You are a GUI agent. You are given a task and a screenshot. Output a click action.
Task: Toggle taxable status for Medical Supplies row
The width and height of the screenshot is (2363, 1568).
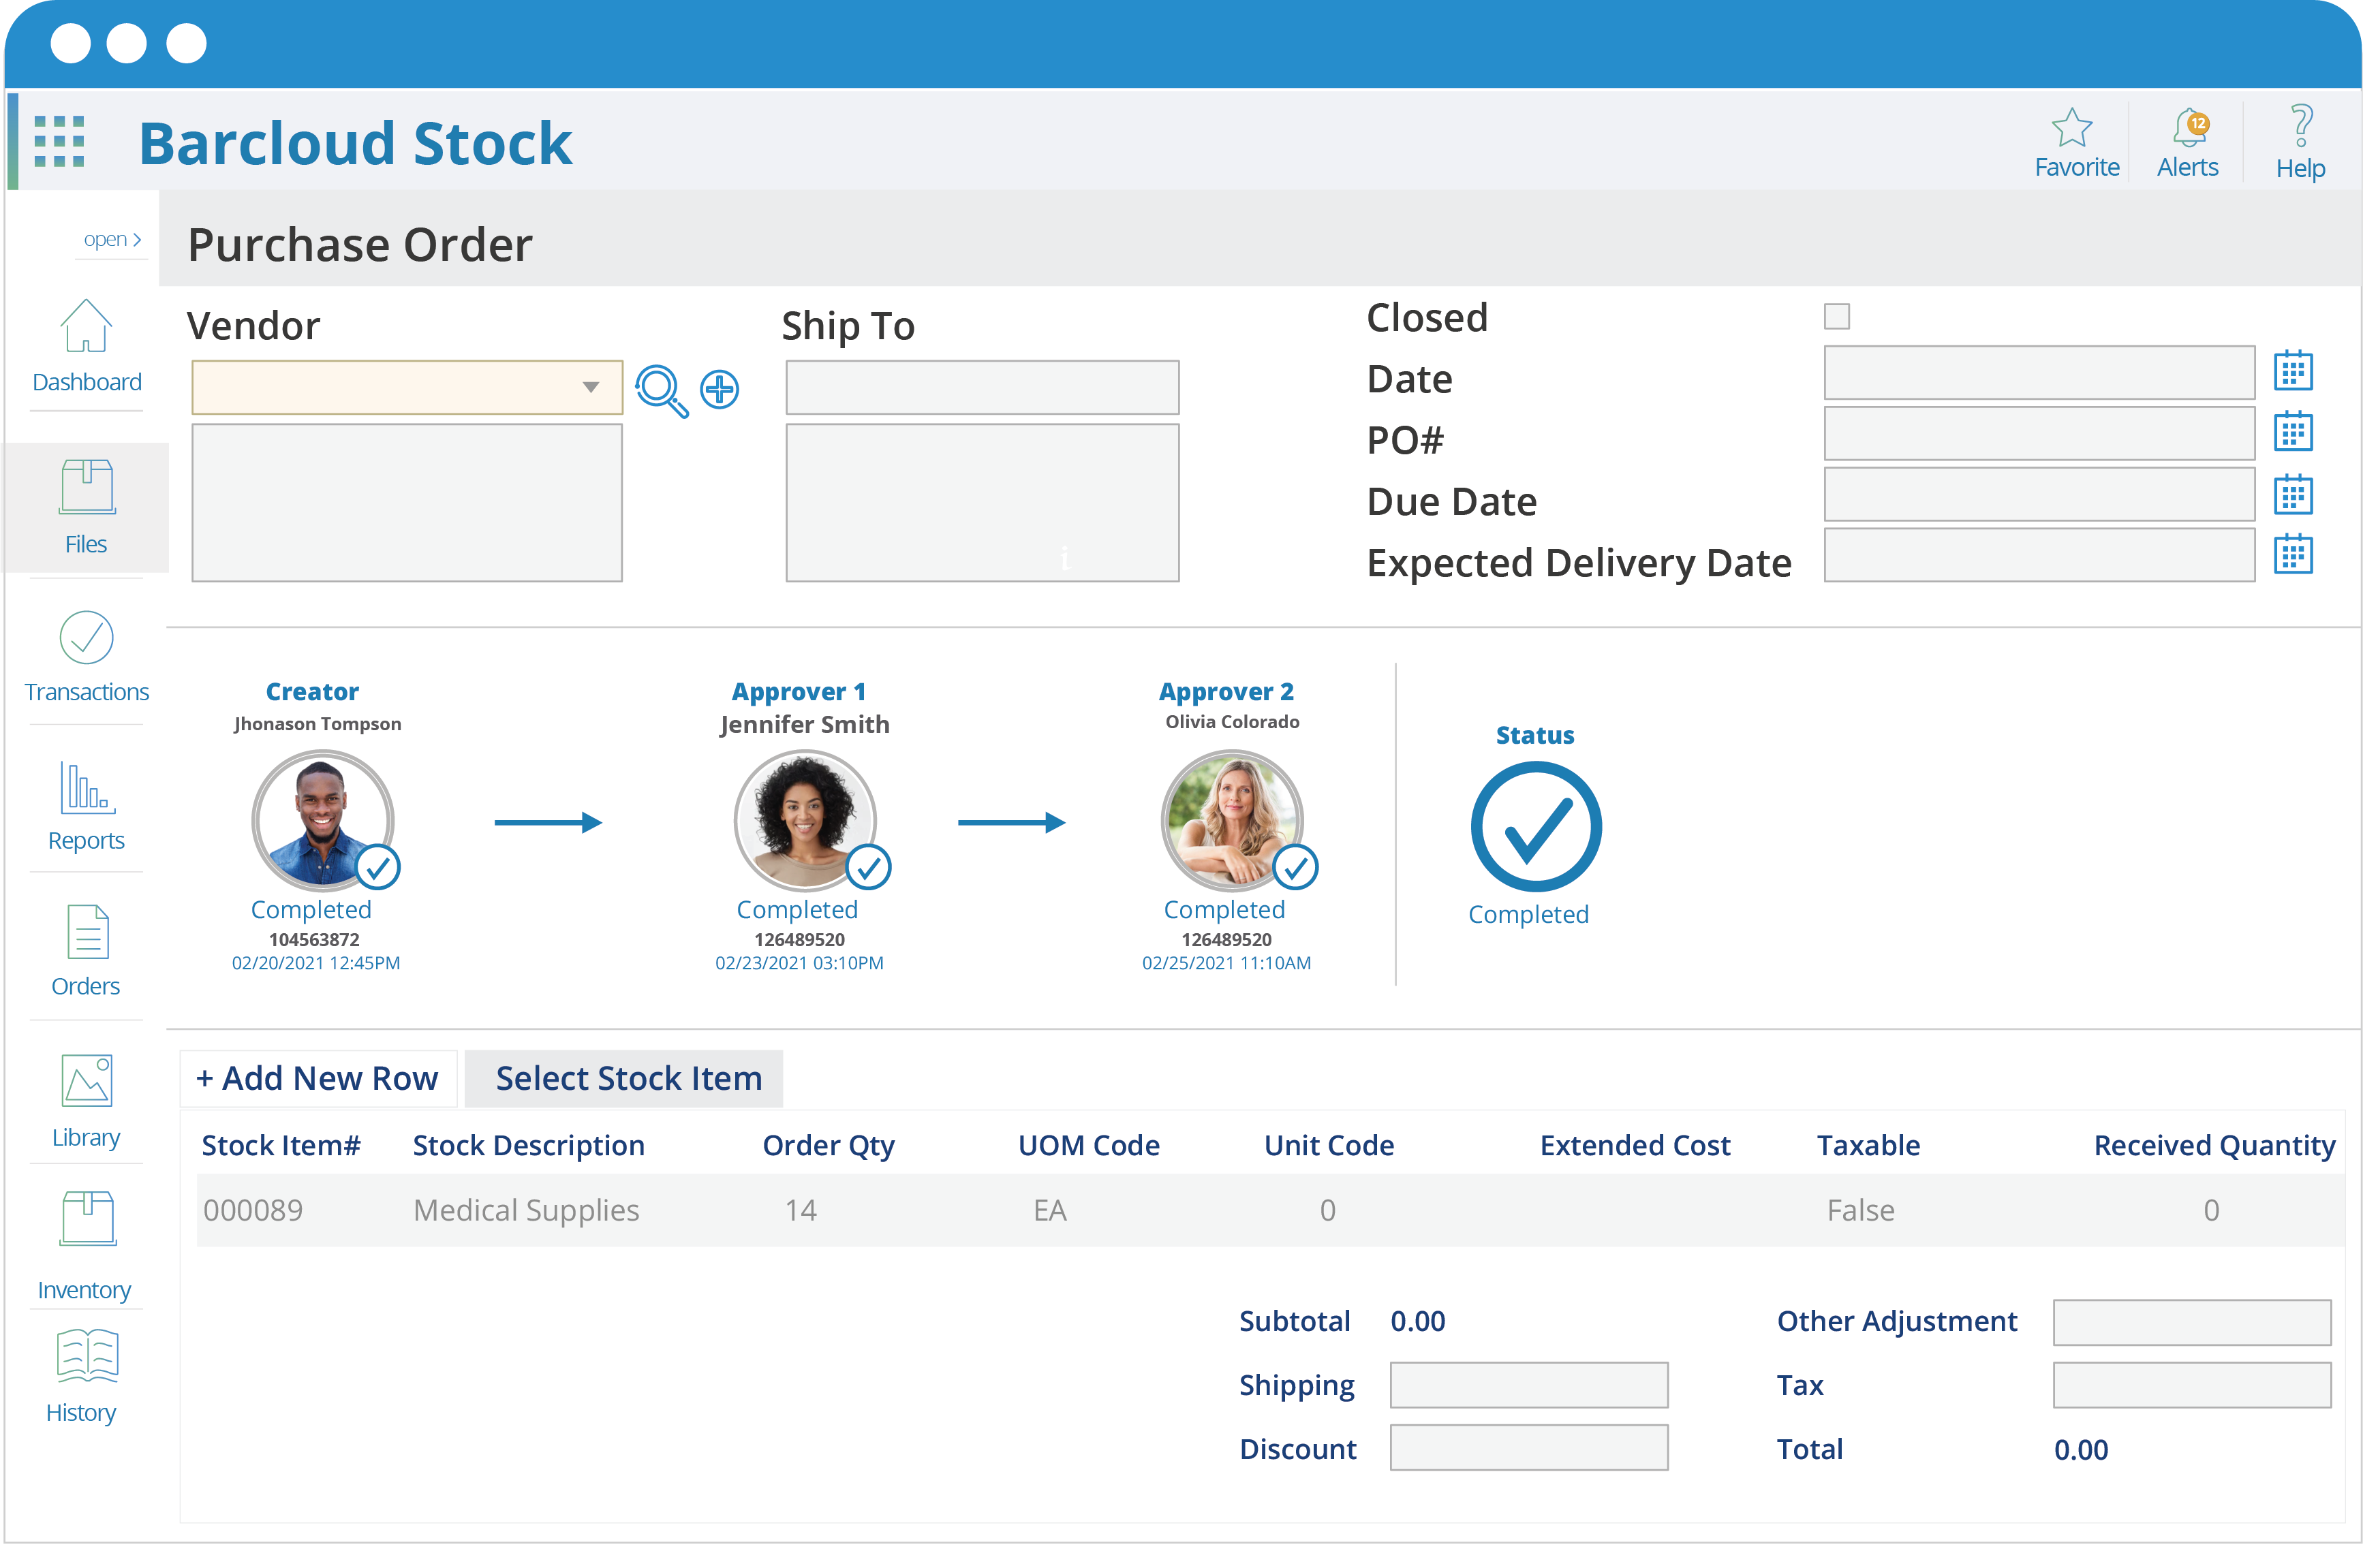pos(1861,1209)
